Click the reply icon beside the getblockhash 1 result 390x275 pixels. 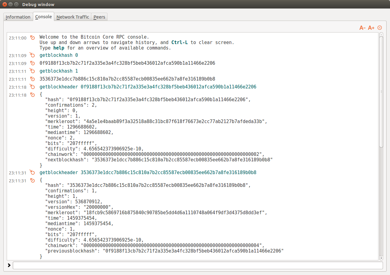33,79
